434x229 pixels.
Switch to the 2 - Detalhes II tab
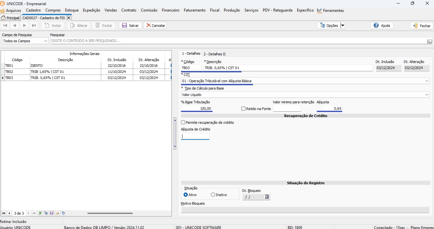point(215,54)
